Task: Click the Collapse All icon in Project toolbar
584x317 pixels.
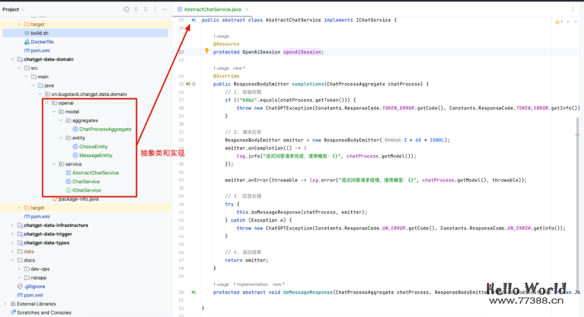Action: (x=145, y=9)
